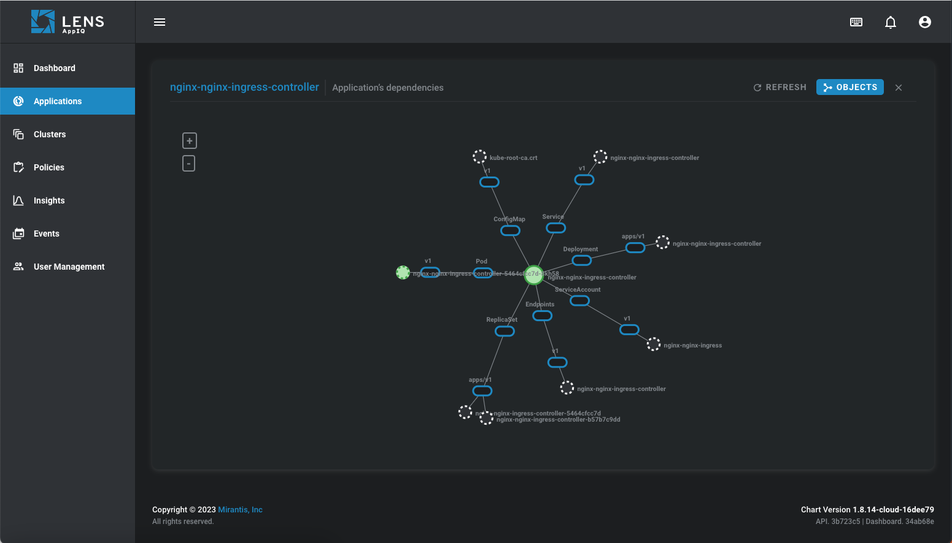Go to Dashboard in the sidebar

(x=68, y=68)
